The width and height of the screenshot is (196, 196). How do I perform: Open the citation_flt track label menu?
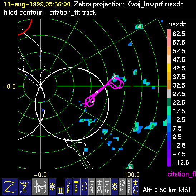coord(182,174)
